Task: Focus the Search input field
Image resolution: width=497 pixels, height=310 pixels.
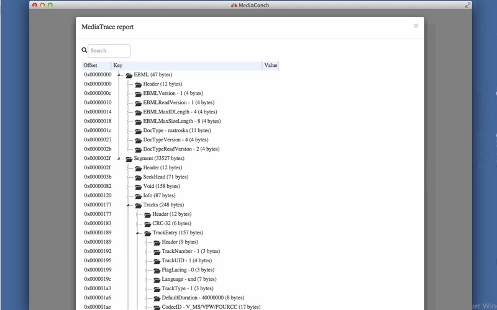Action: click(109, 51)
